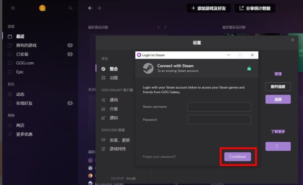This screenshot has height=185, width=303.
Task: Close the 设置 settings dialog
Action: pyautogui.click(x=293, y=40)
